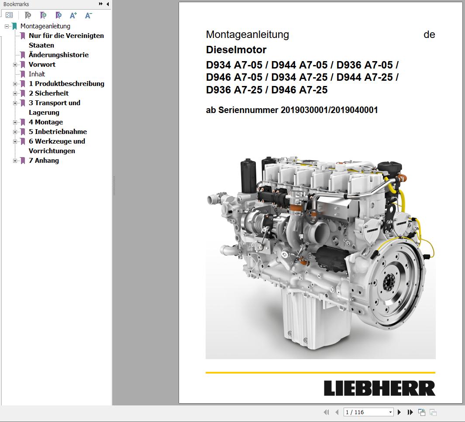Open bookmark 3 Transport und Lagerung
This screenshot has width=465, height=422.
(54, 108)
